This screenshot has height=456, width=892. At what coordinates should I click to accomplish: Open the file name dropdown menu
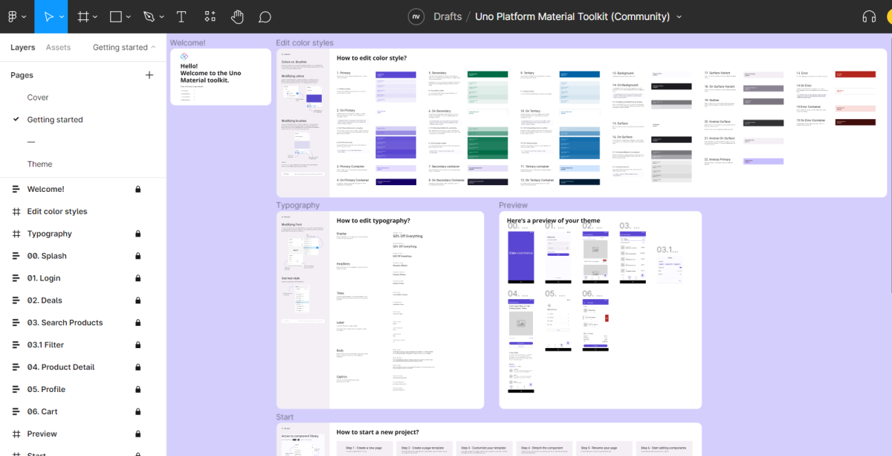point(679,16)
